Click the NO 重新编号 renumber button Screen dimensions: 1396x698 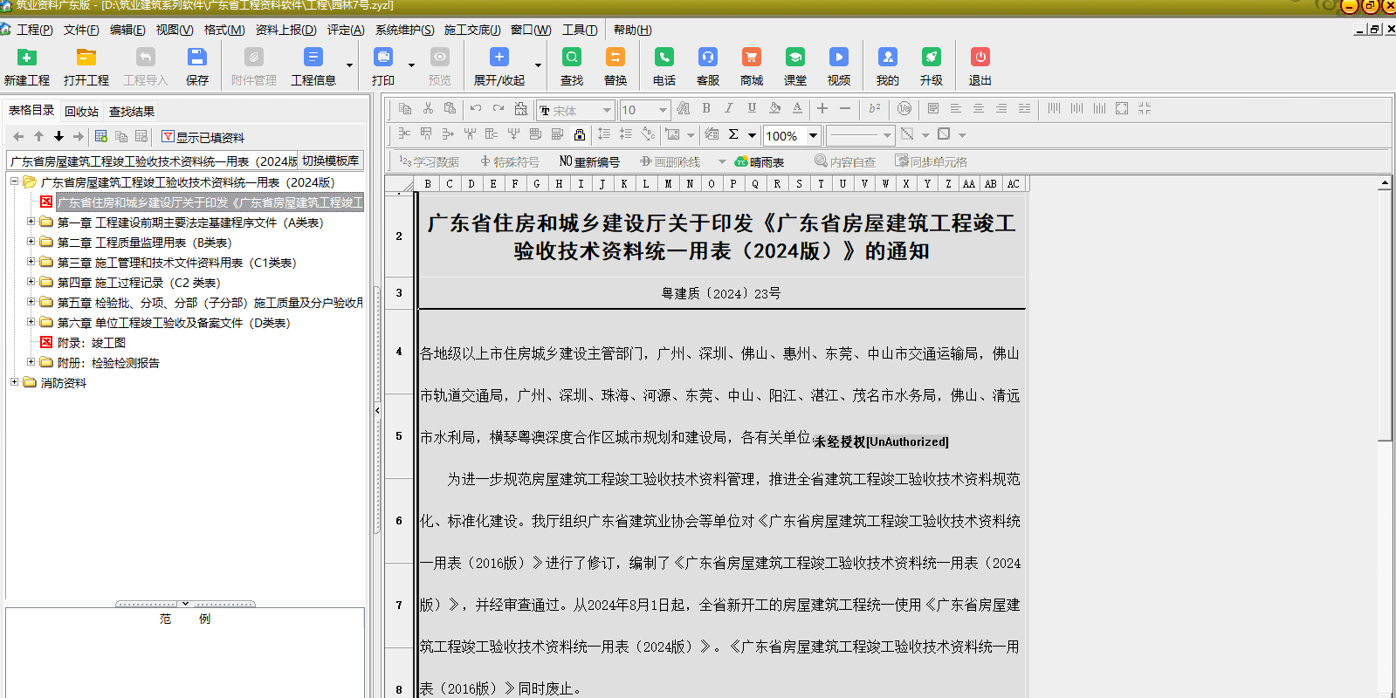coord(589,162)
